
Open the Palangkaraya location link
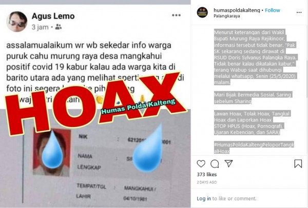[x=227, y=16]
